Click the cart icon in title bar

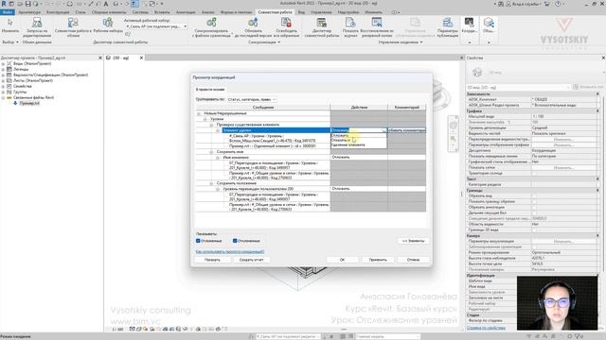click(547, 4)
